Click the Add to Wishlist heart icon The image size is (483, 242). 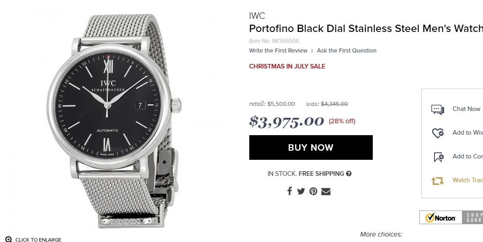(438, 133)
